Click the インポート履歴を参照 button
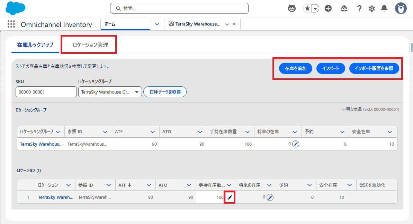 click(374, 68)
